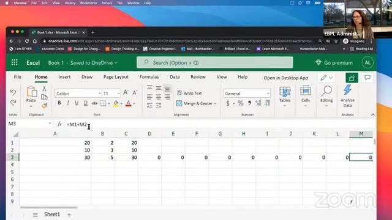Click the Copy icon in Clipboard group
The height and width of the screenshot is (220, 392).
pyautogui.click(x=44, y=97)
